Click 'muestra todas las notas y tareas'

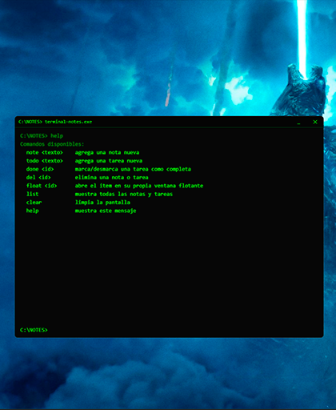(x=124, y=194)
